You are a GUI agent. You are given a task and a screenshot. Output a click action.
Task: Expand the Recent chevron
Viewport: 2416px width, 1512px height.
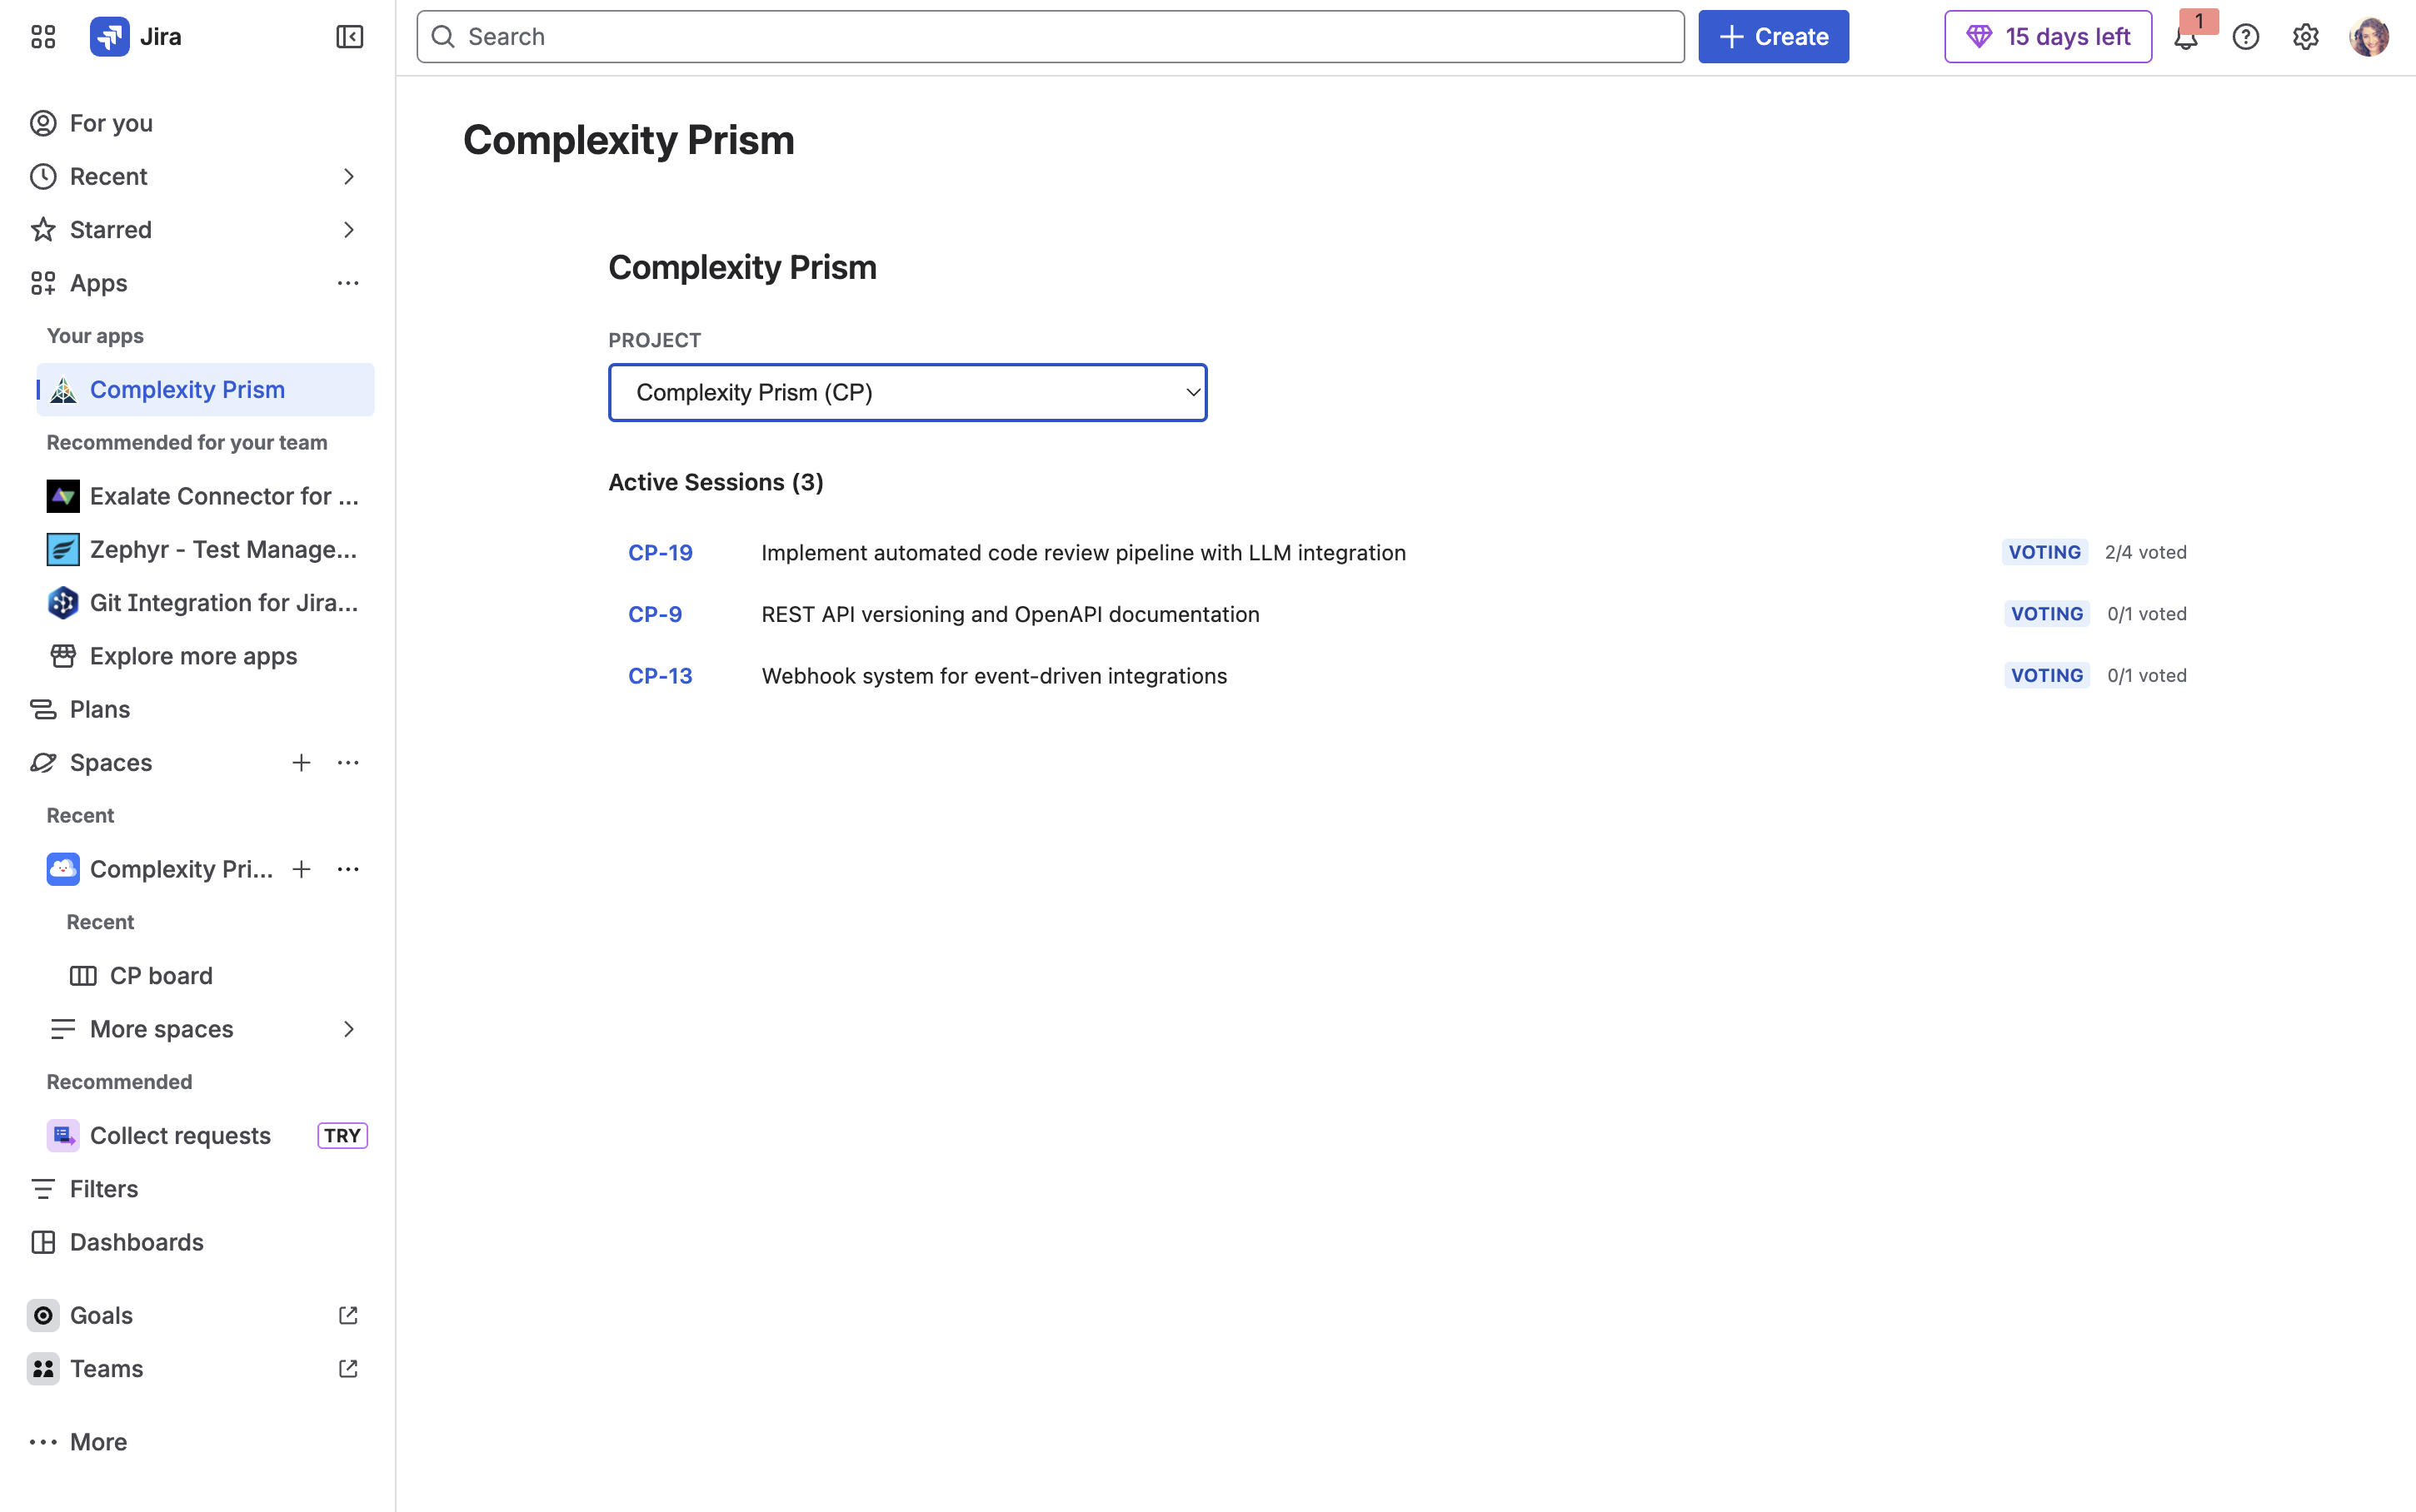(348, 177)
